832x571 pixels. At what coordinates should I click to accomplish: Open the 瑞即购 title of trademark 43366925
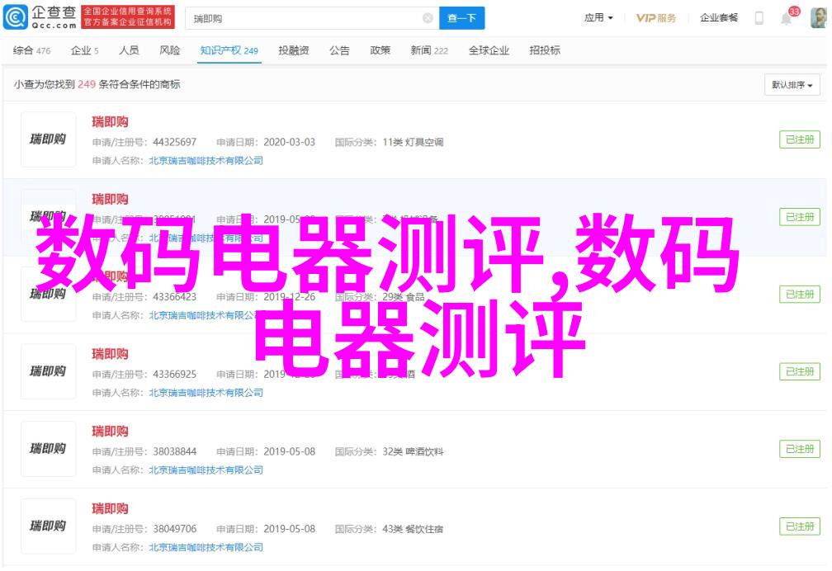click(110, 354)
